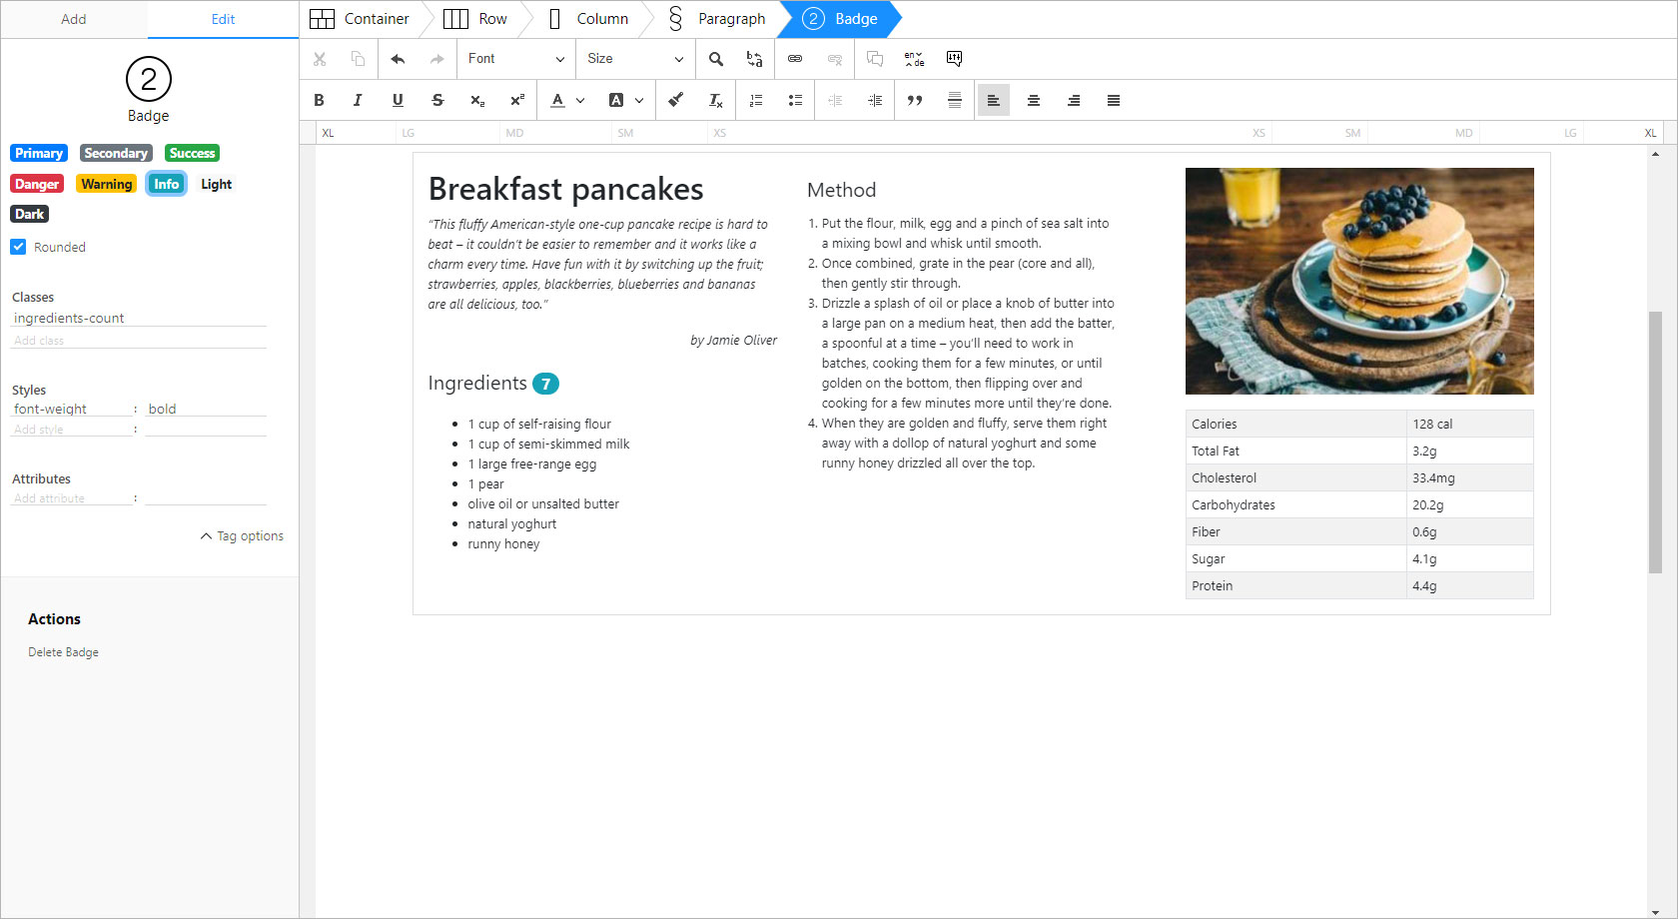Image resolution: width=1678 pixels, height=919 pixels.
Task: Insert a bulleted list
Action: pos(795,100)
